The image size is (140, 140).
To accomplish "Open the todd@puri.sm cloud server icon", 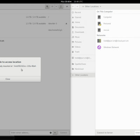I will click(x=99, y=41).
